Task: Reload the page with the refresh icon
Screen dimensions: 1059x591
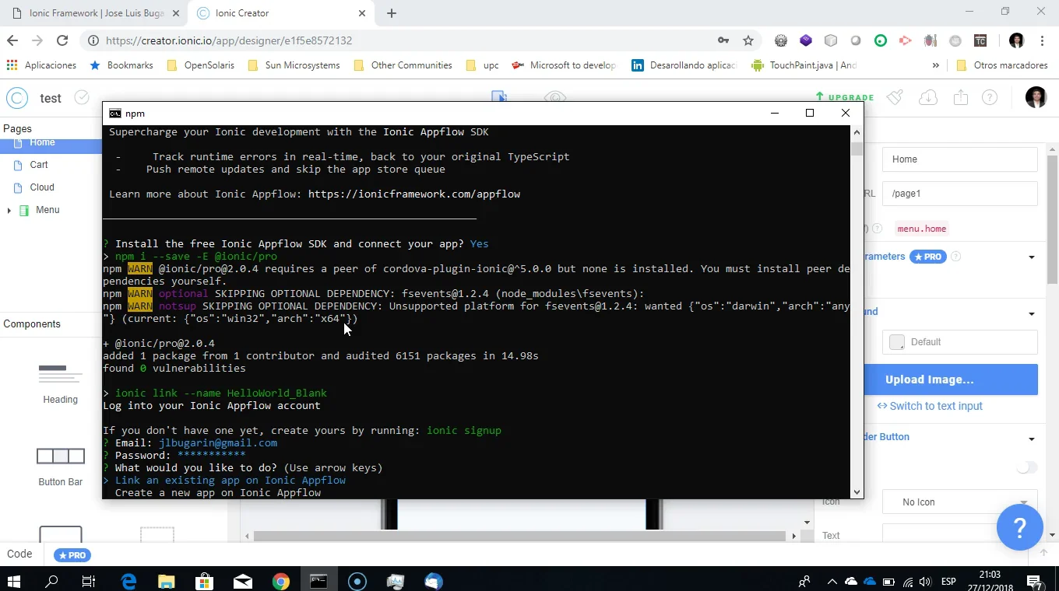Action: point(63,40)
